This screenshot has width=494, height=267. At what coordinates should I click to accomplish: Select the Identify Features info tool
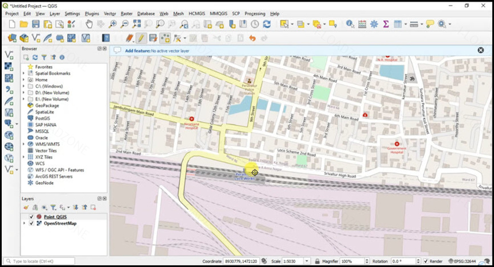click(350, 24)
